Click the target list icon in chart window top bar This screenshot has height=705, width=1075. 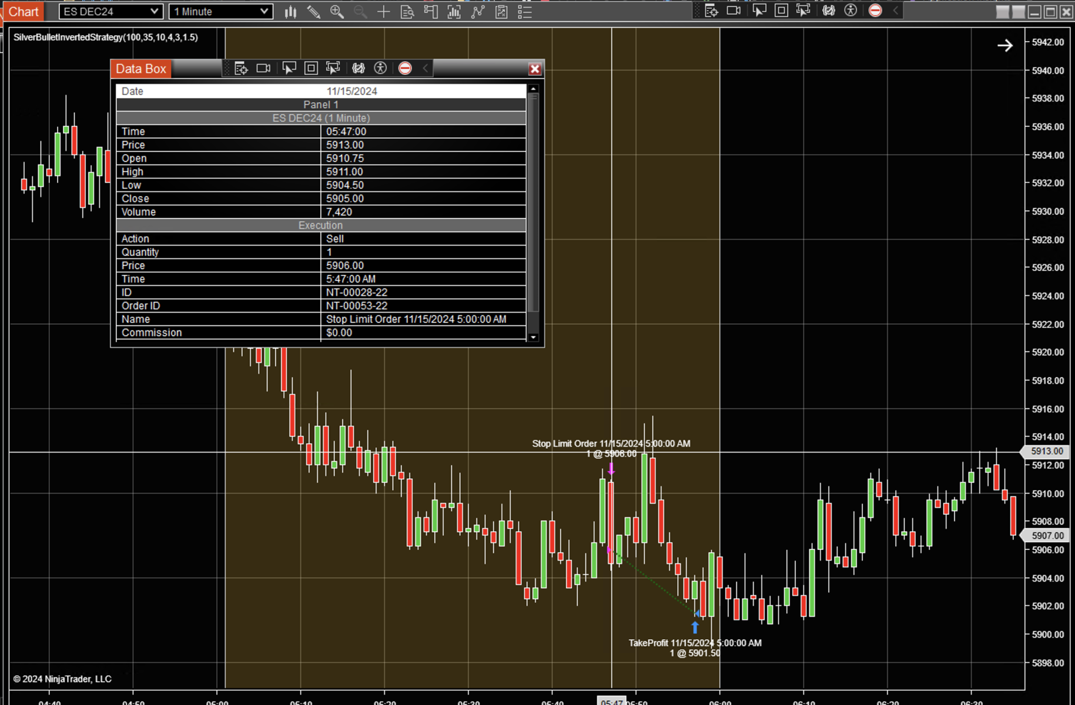(711, 11)
